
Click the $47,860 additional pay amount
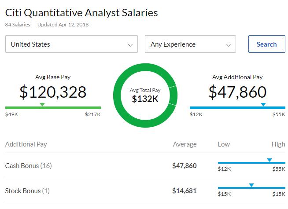click(237, 92)
